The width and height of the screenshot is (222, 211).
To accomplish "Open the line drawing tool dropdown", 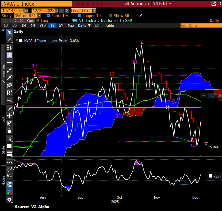I will pos(9,40).
